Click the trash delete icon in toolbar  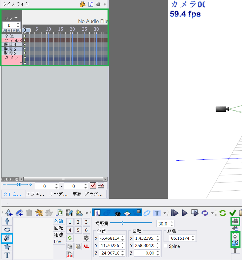[29, 213]
